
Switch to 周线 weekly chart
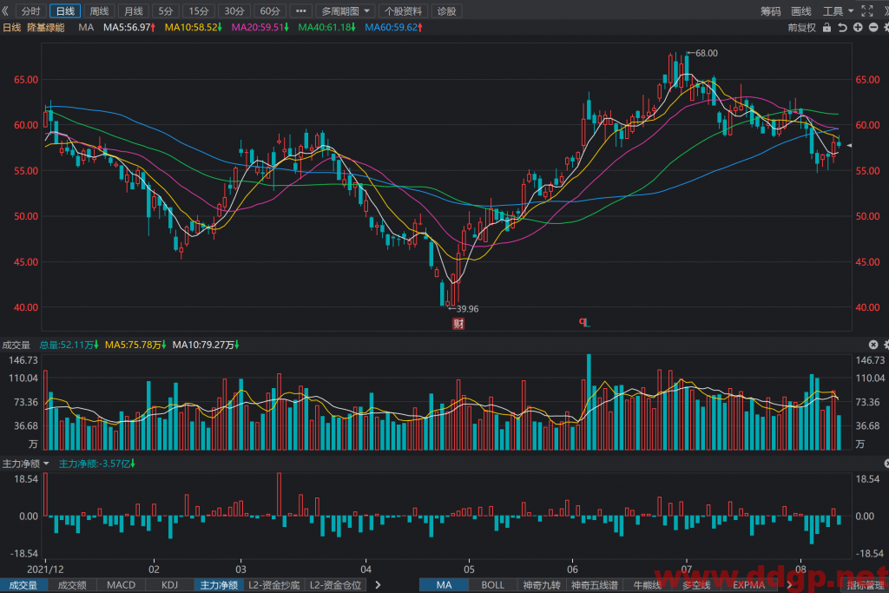coord(99,10)
